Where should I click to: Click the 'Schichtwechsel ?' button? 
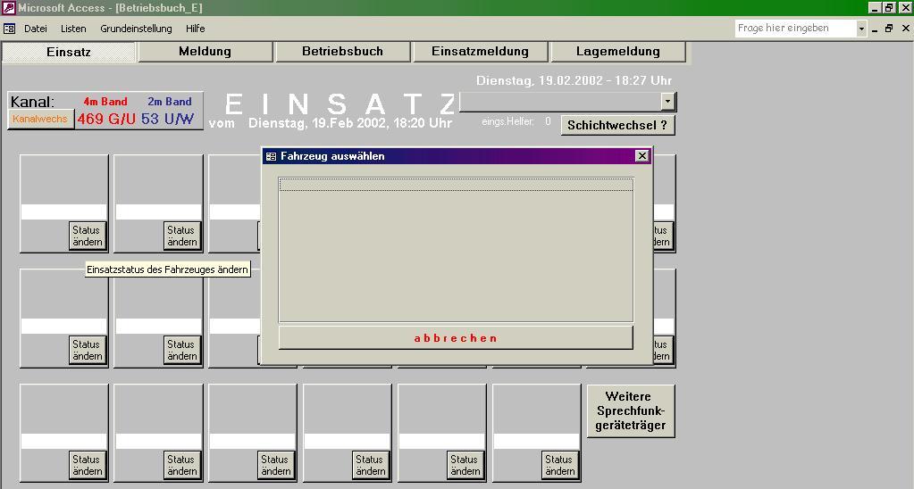coord(617,125)
